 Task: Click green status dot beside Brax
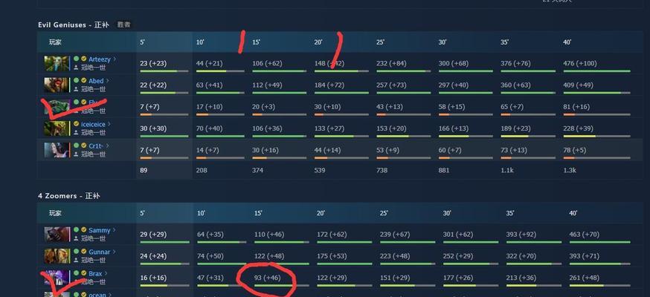[77, 273]
